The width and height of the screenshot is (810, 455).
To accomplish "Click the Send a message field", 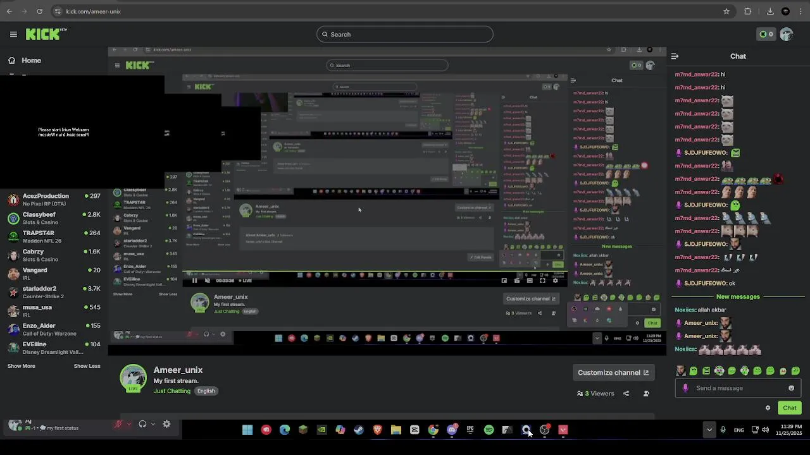I will pyautogui.click(x=738, y=388).
